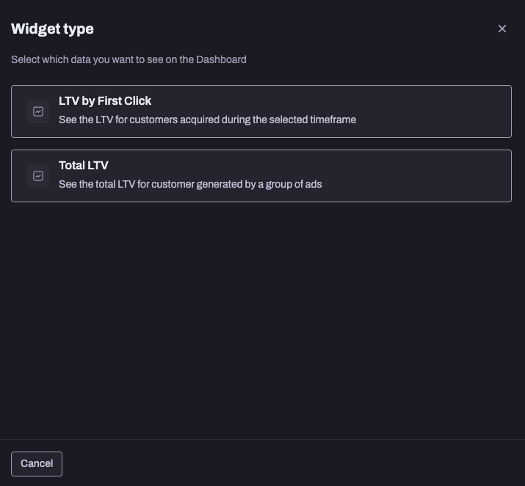Click 'See the total LTV' text
The width and height of the screenshot is (525, 486).
[x=97, y=184]
